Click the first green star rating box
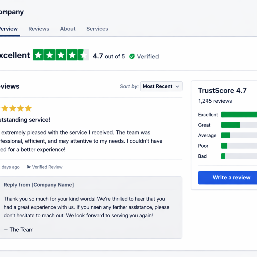Screen dimensions: 257x257 pos(38,55)
